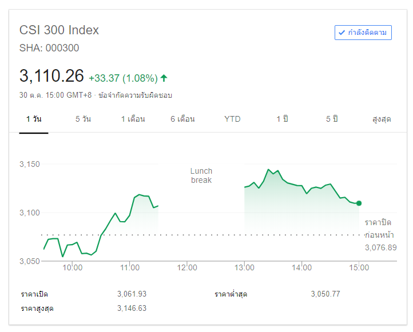Select the 6 เดือน range tab

coord(182,119)
